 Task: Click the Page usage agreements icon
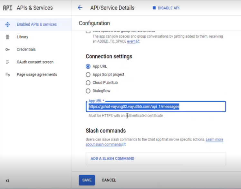[8, 74]
